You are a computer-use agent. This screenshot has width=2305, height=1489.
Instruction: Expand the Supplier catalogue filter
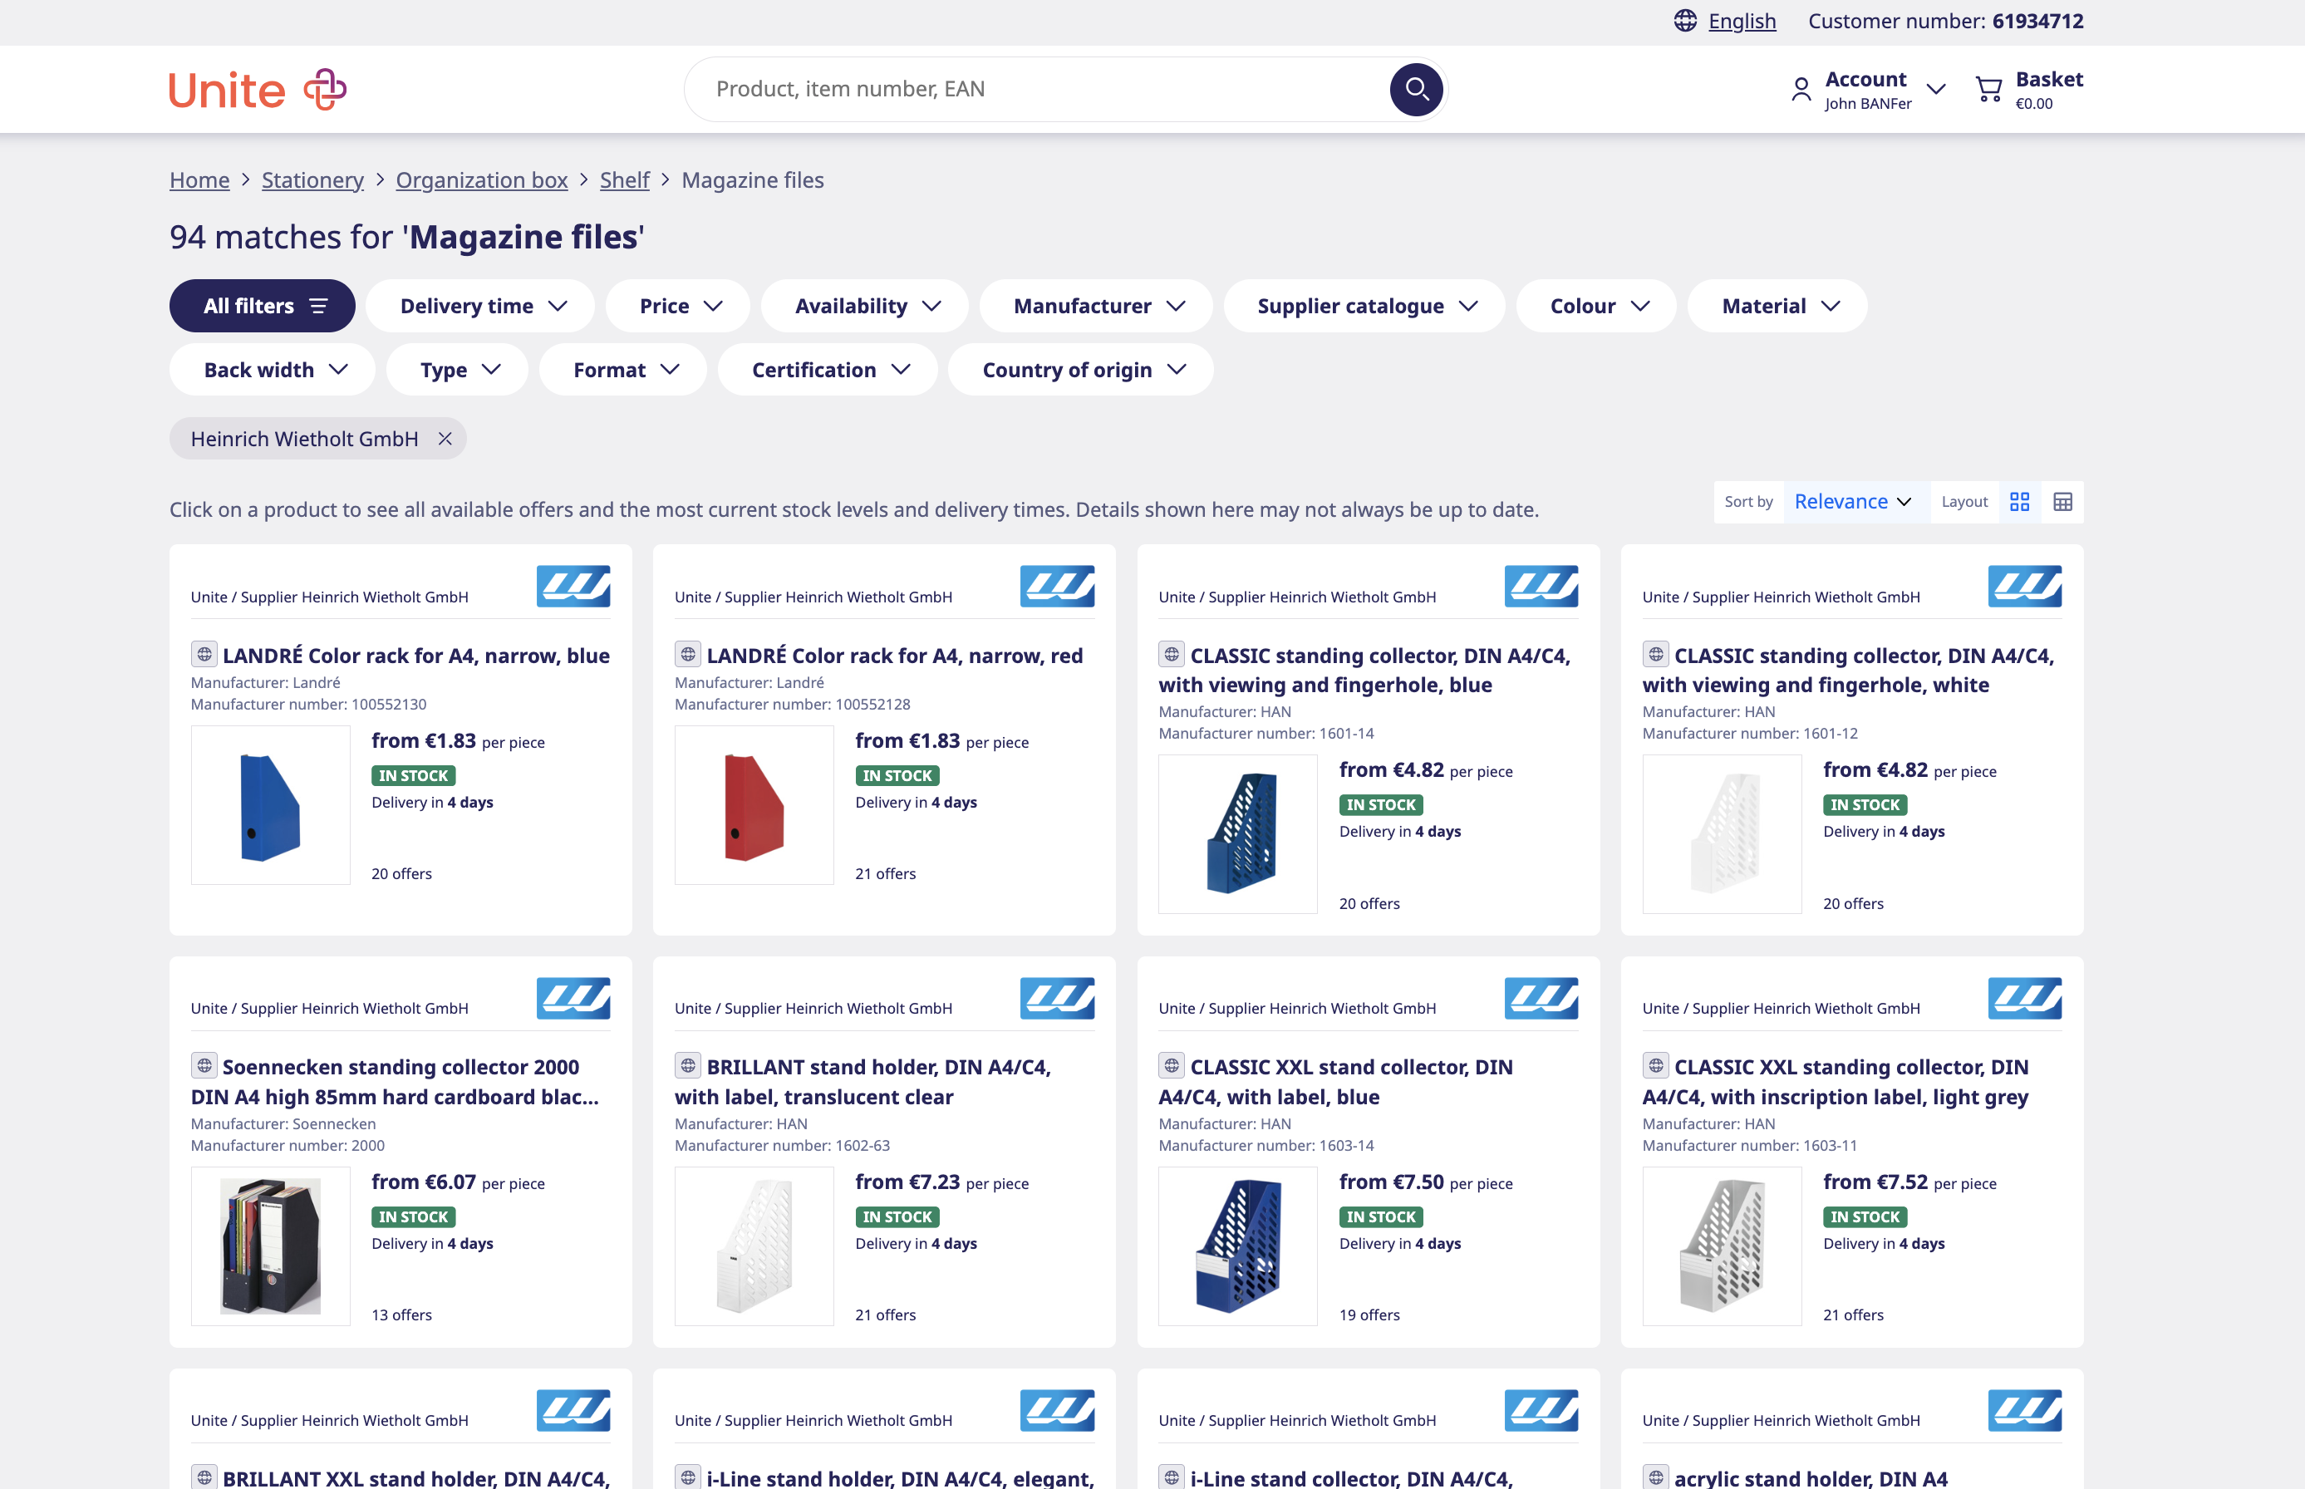click(1364, 306)
